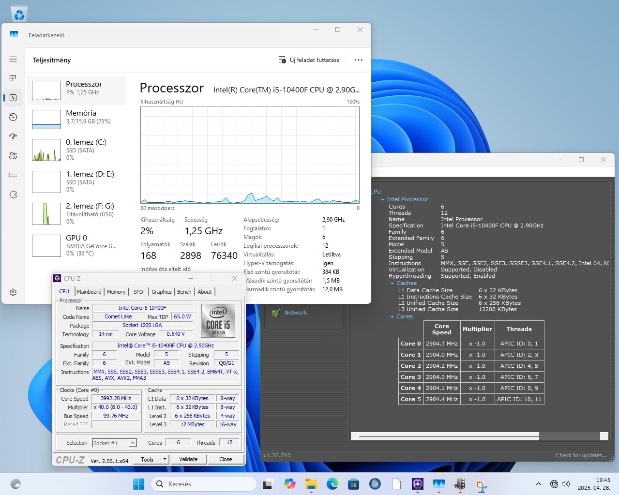Launch Copilot from the taskbar

[x=289, y=484]
